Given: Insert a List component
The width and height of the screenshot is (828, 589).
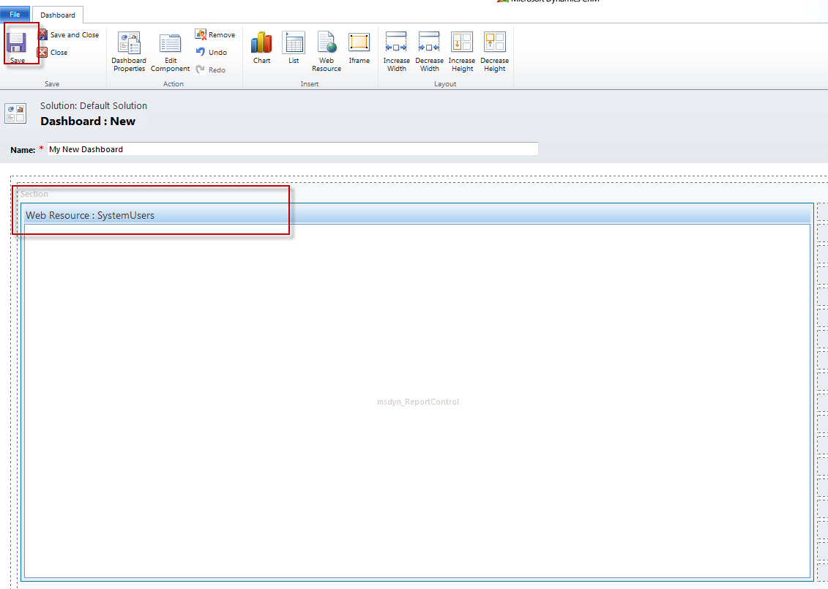Looking at the screenshot, I should [x=294, y=48].
